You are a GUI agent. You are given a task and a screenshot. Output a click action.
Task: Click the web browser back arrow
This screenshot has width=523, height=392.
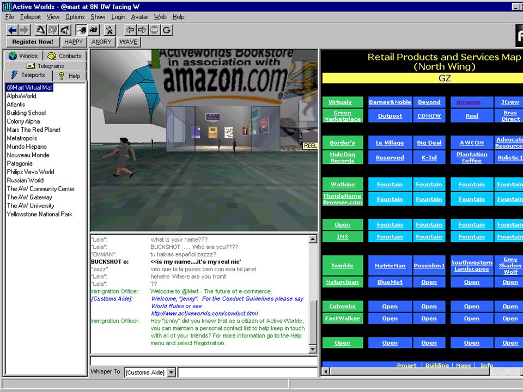click(x=130, y=30)
